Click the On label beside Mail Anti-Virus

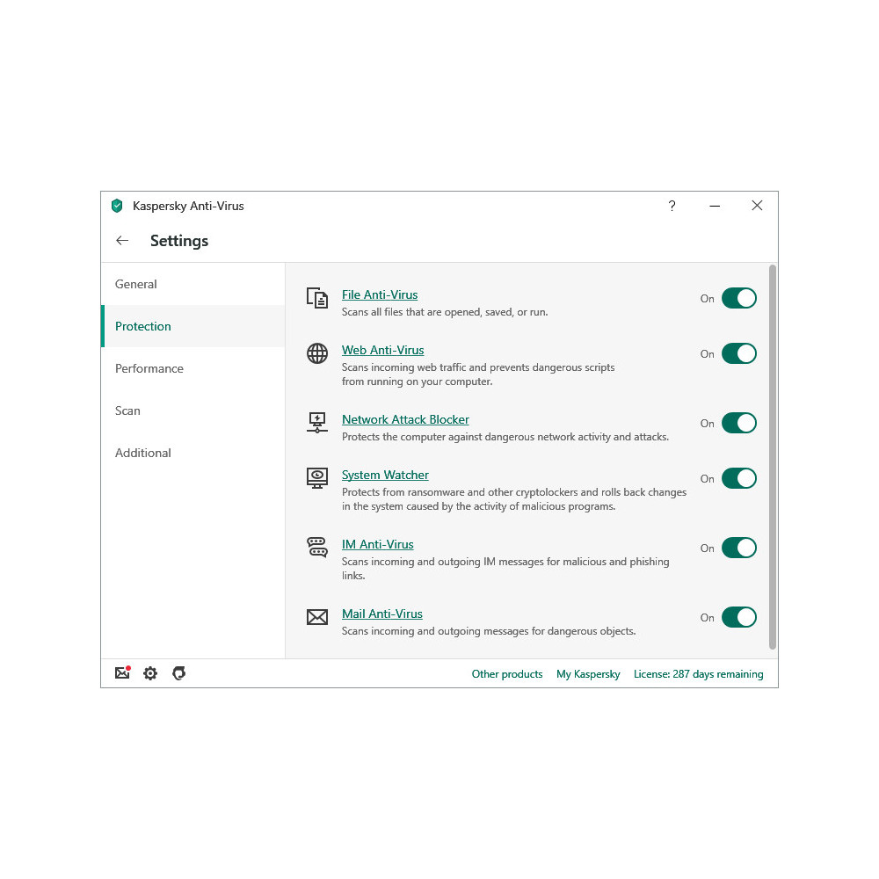point(707,618)
